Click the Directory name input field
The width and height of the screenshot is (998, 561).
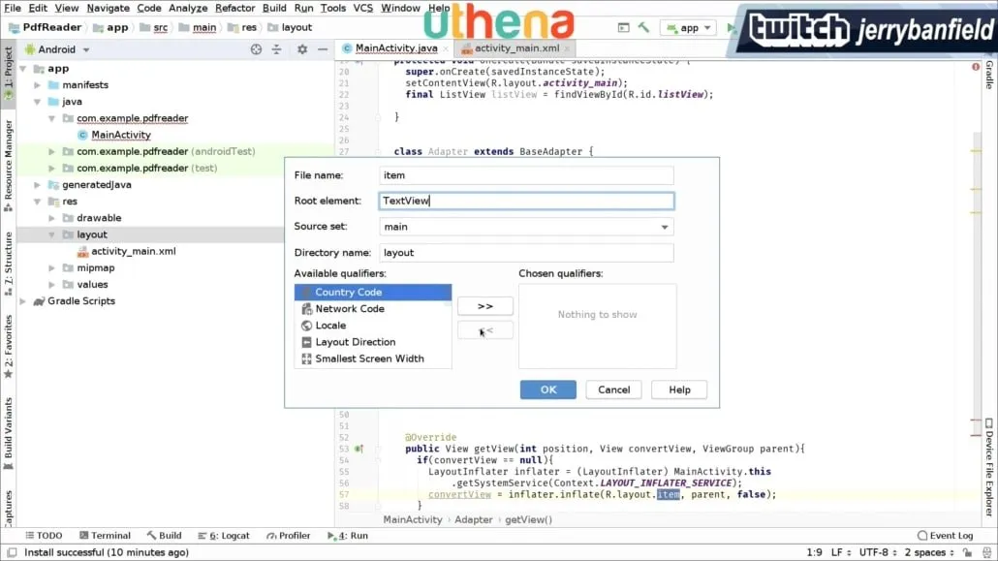coord(526,253)
